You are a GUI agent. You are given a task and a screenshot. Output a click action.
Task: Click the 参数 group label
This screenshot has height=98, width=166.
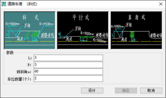[10, 53]
